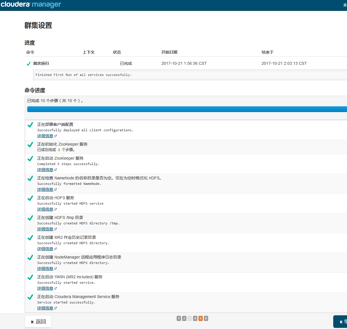Click 'Successfully started HDFS service' text
This screenshot has height=329, width=347.
point(70,203)
